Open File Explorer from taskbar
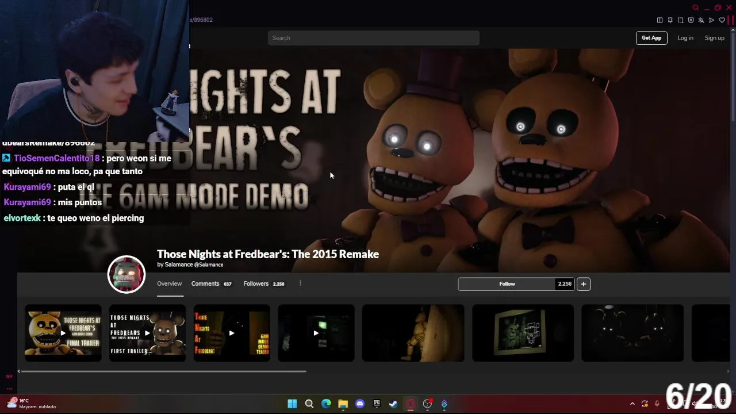 click(343, 404)
